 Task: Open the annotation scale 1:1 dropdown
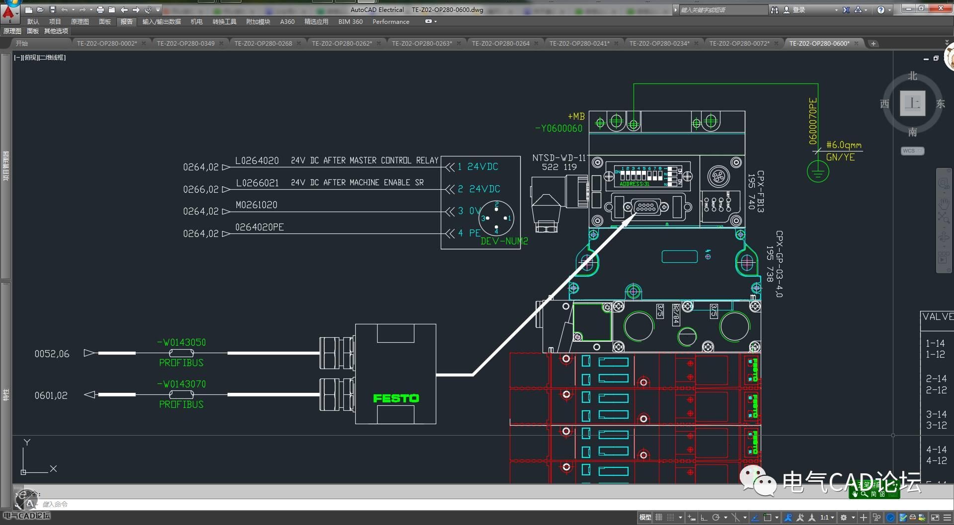pyautogui.click(x=827, y=518)
